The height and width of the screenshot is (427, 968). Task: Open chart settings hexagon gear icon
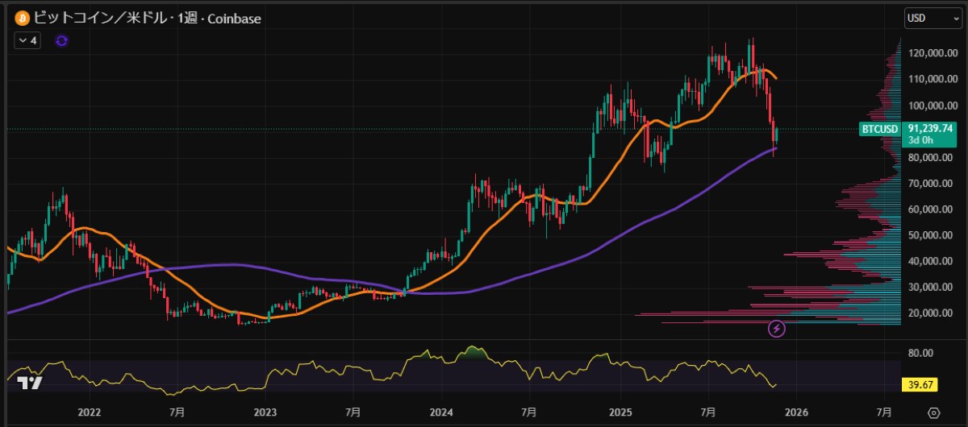pos(933,412)
